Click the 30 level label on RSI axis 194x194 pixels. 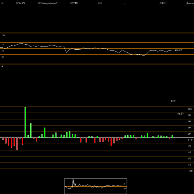3,57
